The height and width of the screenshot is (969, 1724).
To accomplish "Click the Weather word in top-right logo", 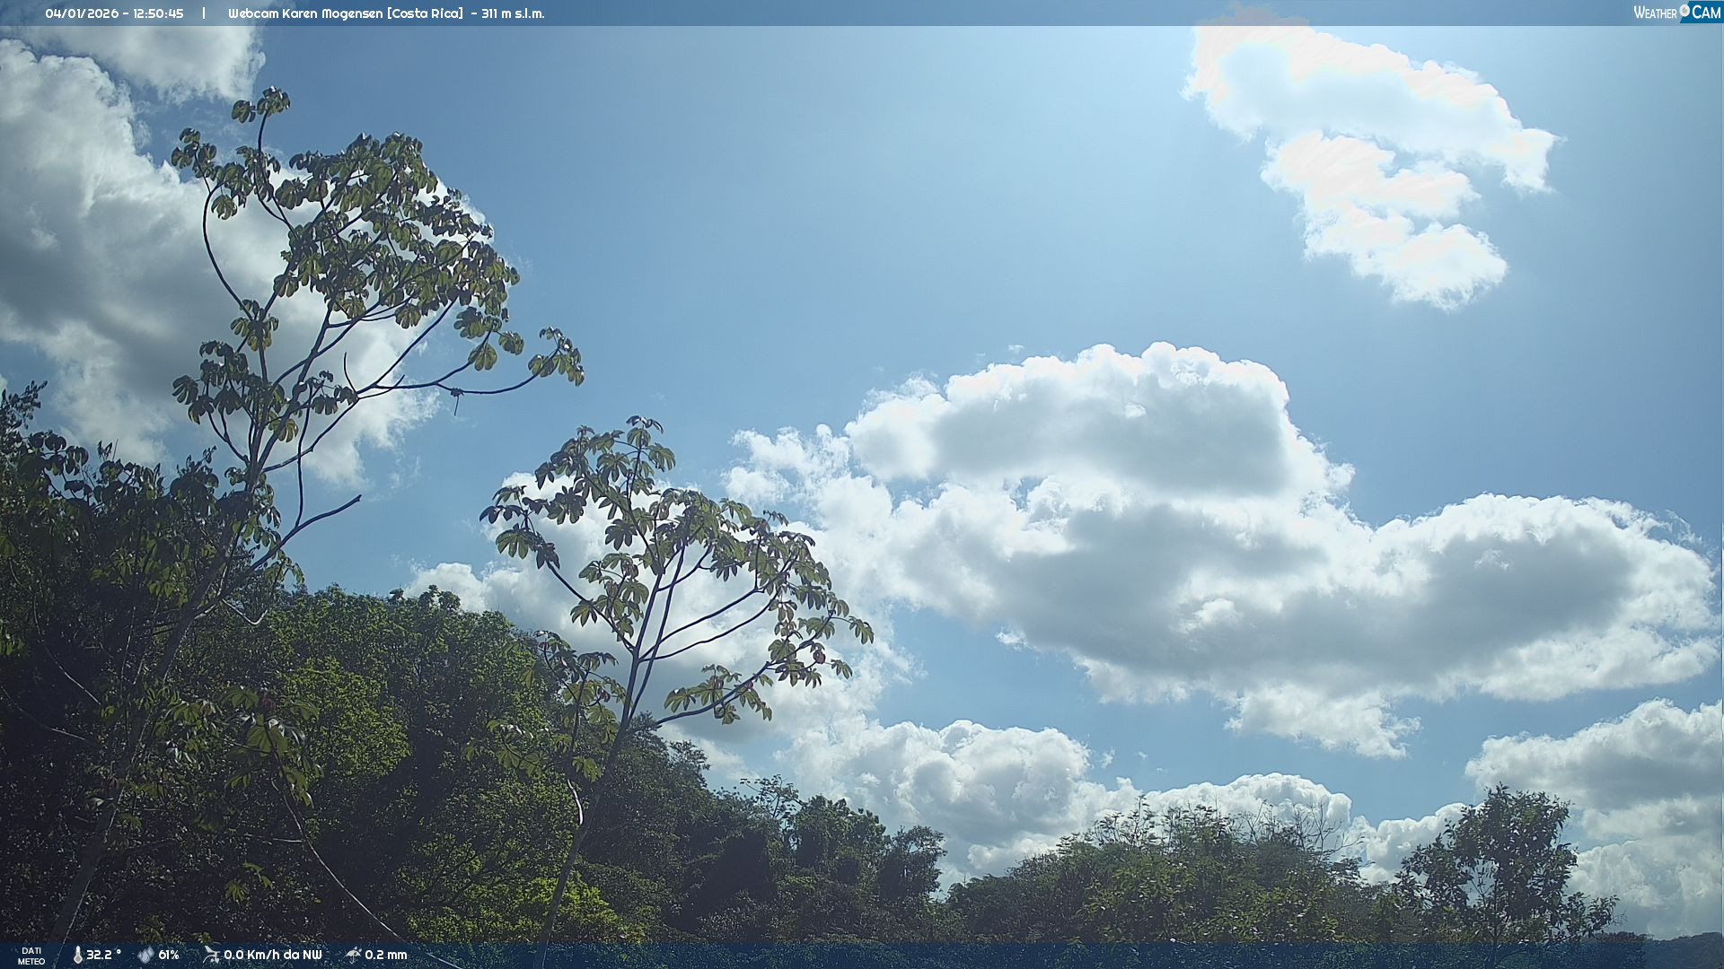I will pyautogui.click(x=1654, y=13).
